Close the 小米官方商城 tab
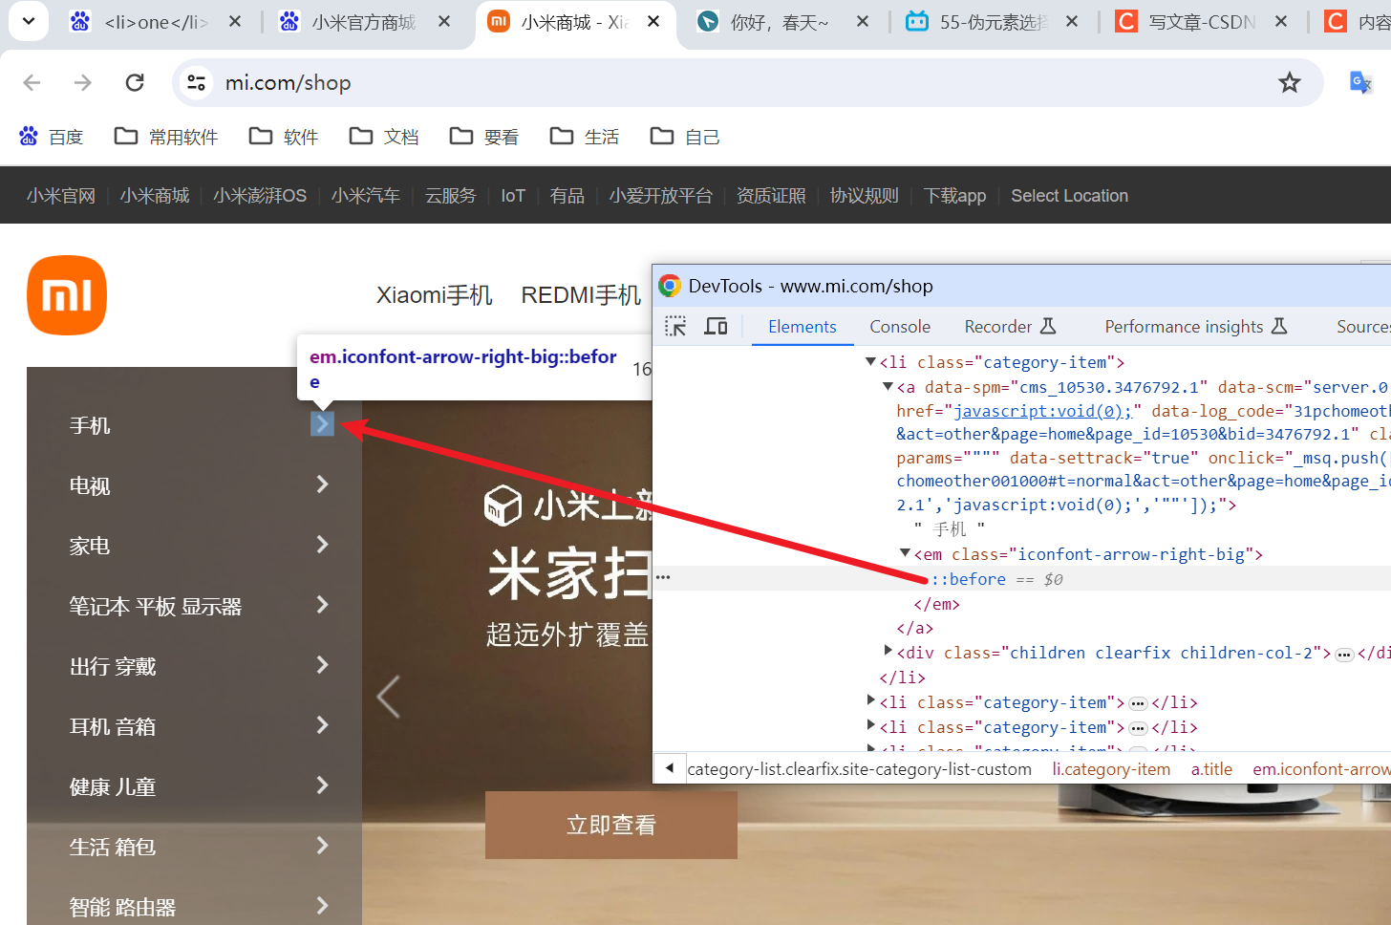The image size is (1391, 925). click(x=444, y=21)
